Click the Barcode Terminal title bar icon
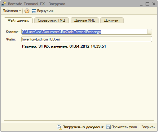Image resolution: width=158 pixels, height=132 pixels. click(4, 4)
